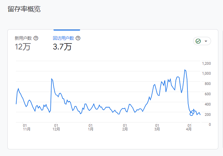Click the 1,200 y-axis label

click(206, 63)
